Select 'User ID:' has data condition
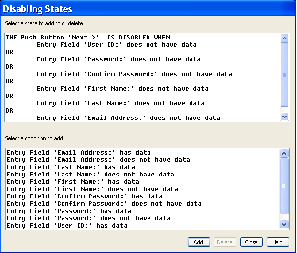Viewport: 297px width, 253px height. pyautogui.click(x=67, y=226)
